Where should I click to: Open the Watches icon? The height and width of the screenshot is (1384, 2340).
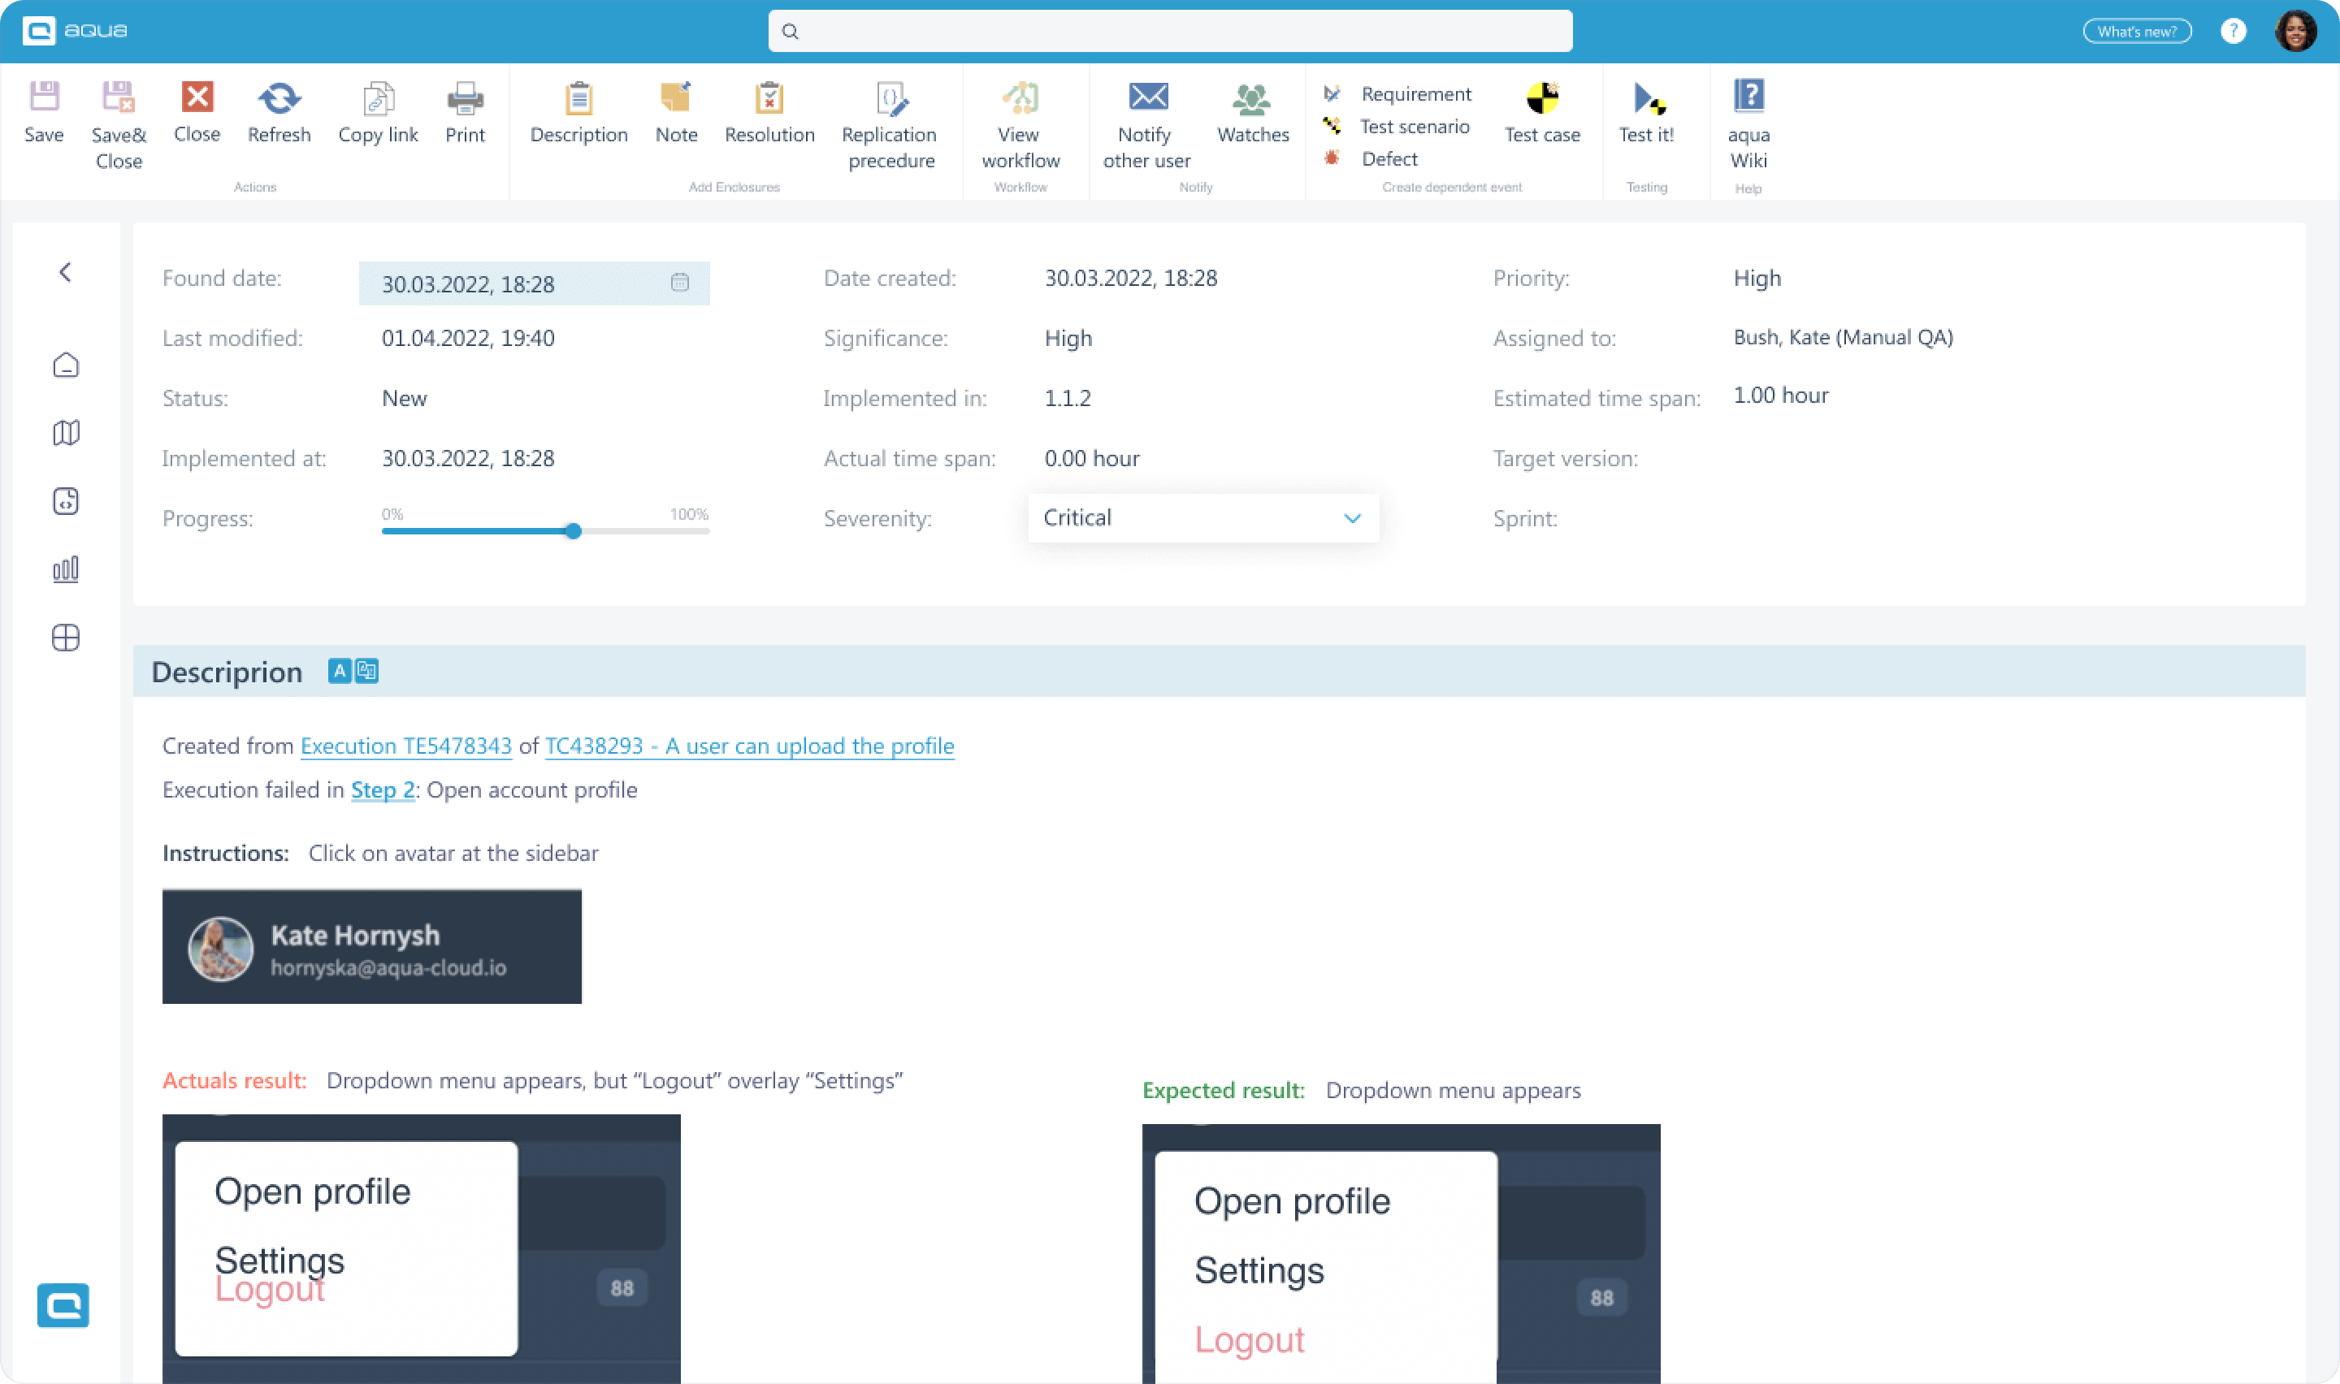point(1251,98)
